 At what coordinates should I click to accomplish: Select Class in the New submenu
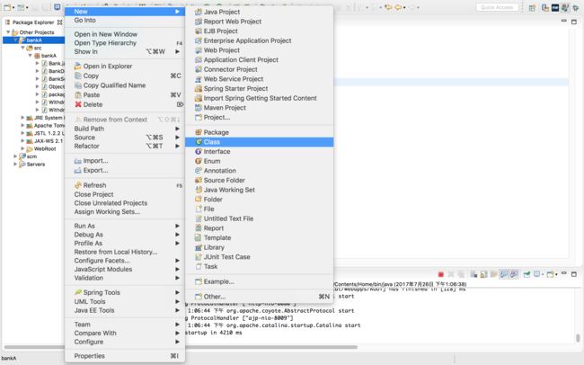click(x=259, y=142)
